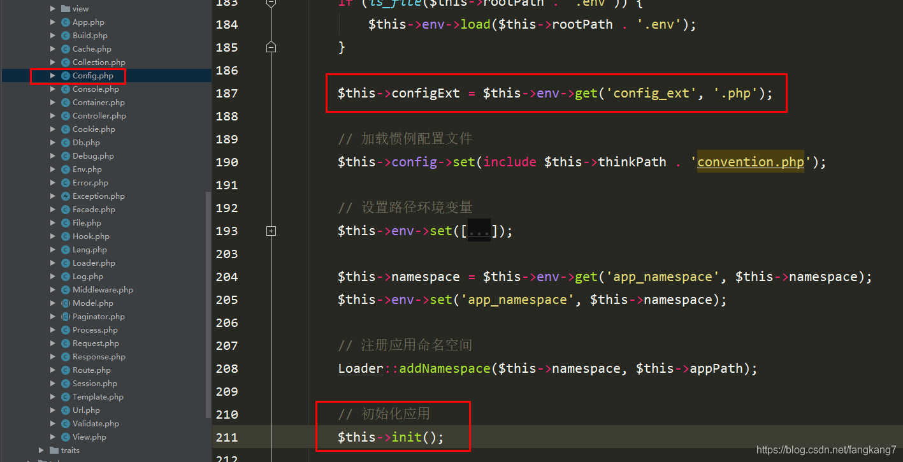This screenshot has height=462, width=903.
Task: Expand the traits folder arrow
Action: point(41,451)
